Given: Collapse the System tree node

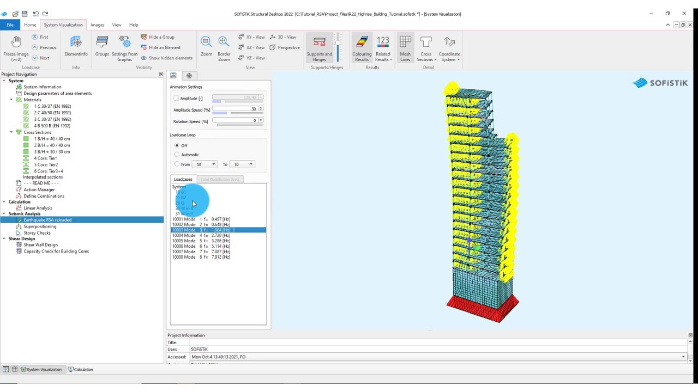Looking at the screenshot, I should tap(4, 81).
